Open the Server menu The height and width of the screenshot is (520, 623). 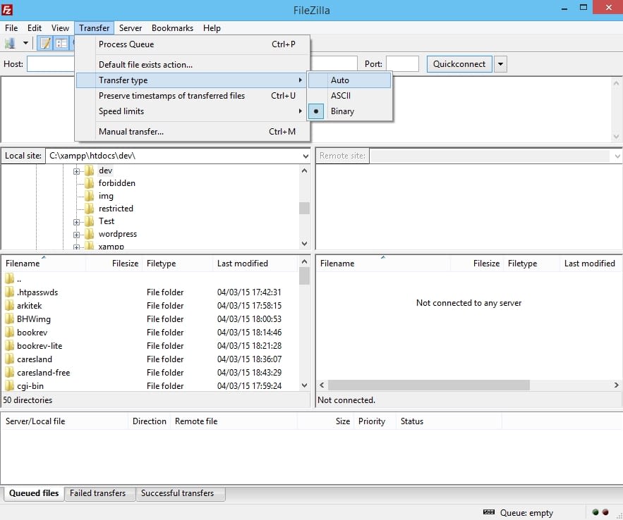point(131,28)
